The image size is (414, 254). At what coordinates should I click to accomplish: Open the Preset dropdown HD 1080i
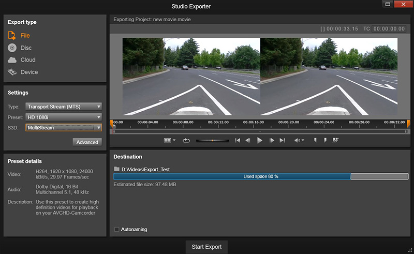[x=63, y=117]
